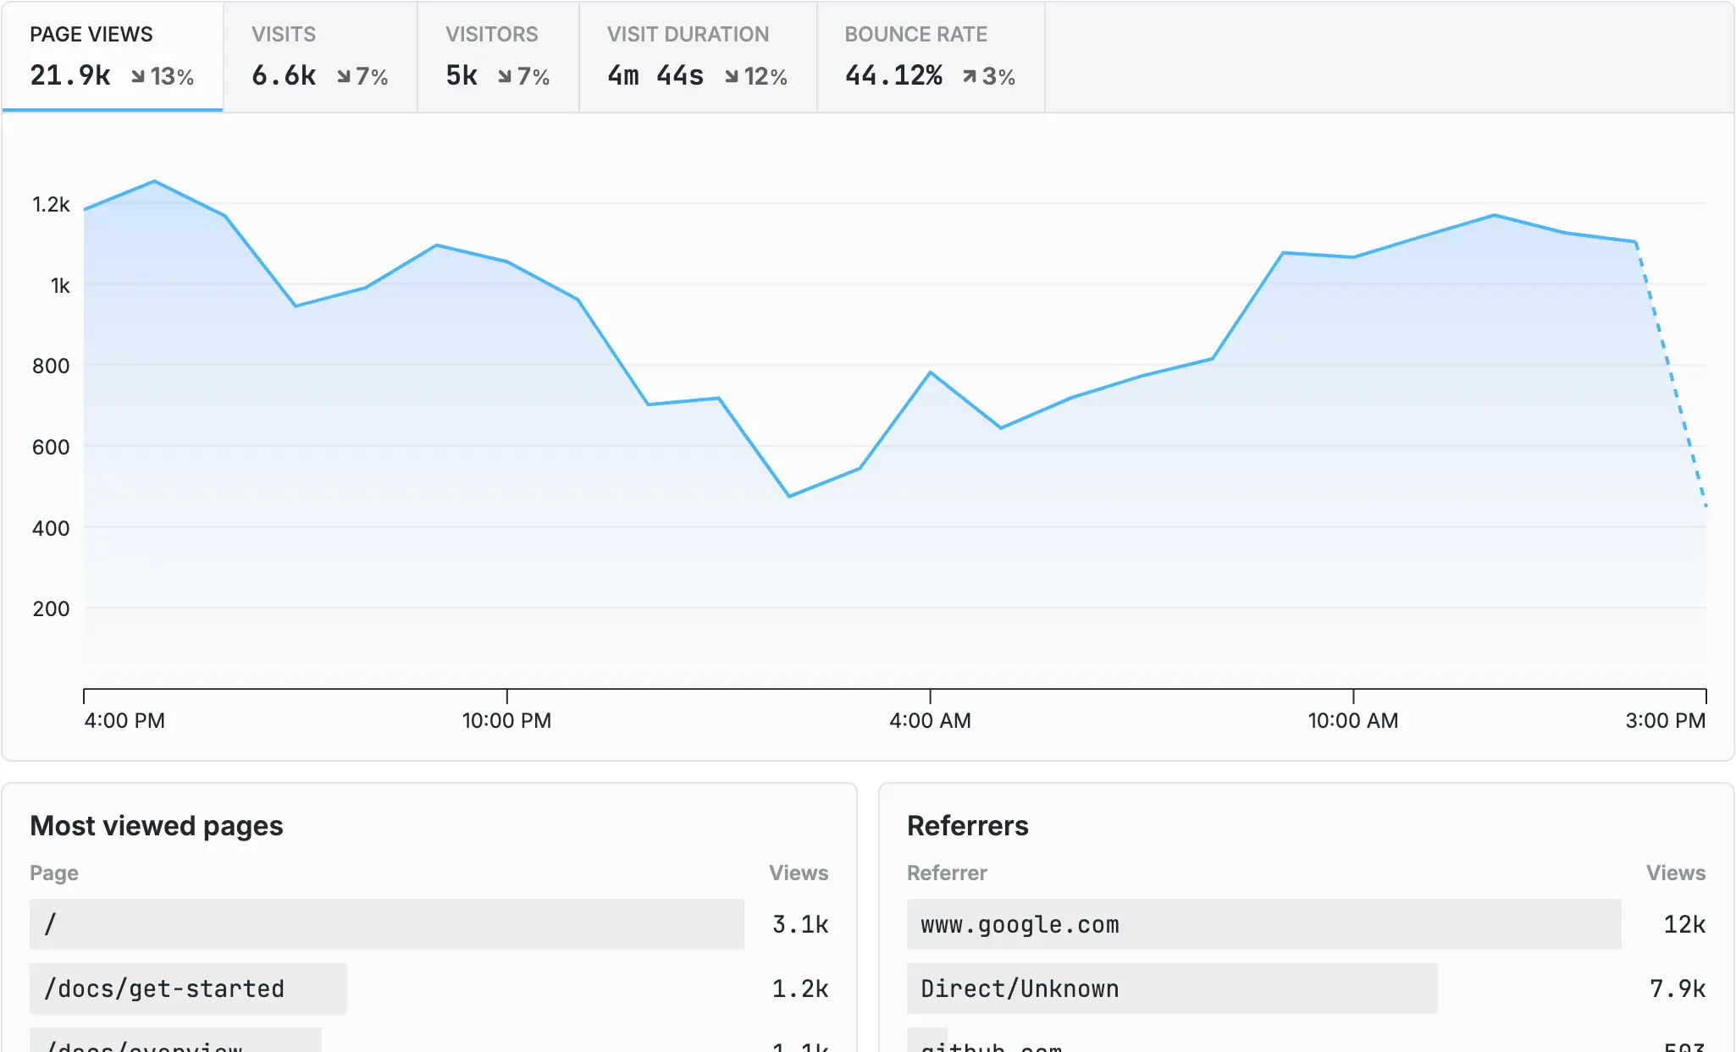The width and height of the screenshot is (1736, 1052).
Task: Click the Visitors down-trend arrow icon
Action: click(x=505, y=77)
